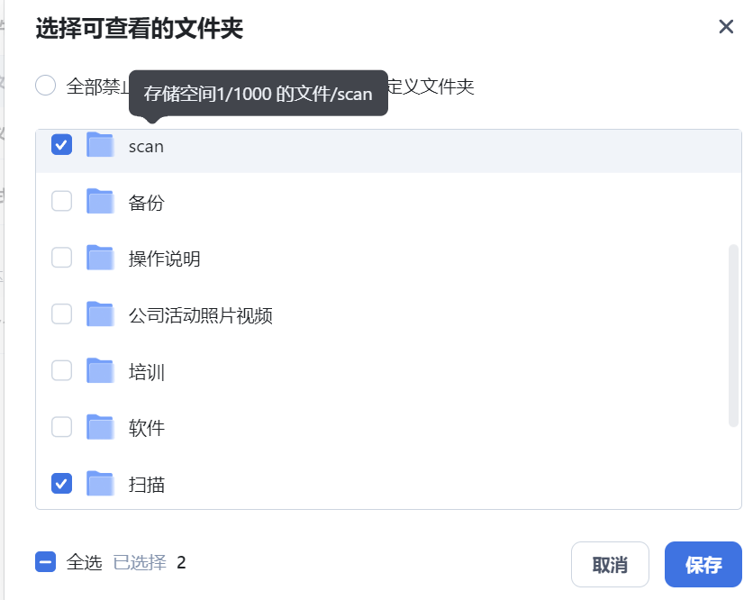This screenshot has width=753, height=600.
Task: Click the 备份 folder icon
Action: 100,201
